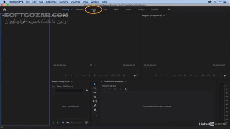Open Program monitor Button Editor plus
The image size is (230, 129).
pyautogui.click(x=225, y=76)
